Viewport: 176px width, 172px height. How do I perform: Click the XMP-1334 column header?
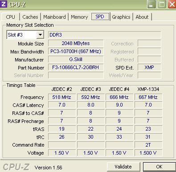(x=148, y=89)
